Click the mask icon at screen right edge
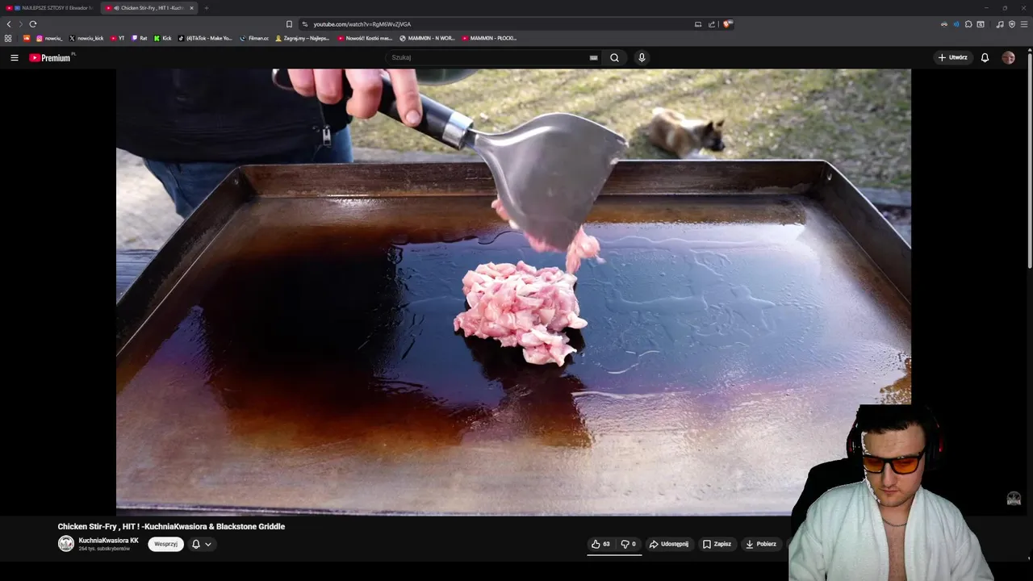 1014,499
